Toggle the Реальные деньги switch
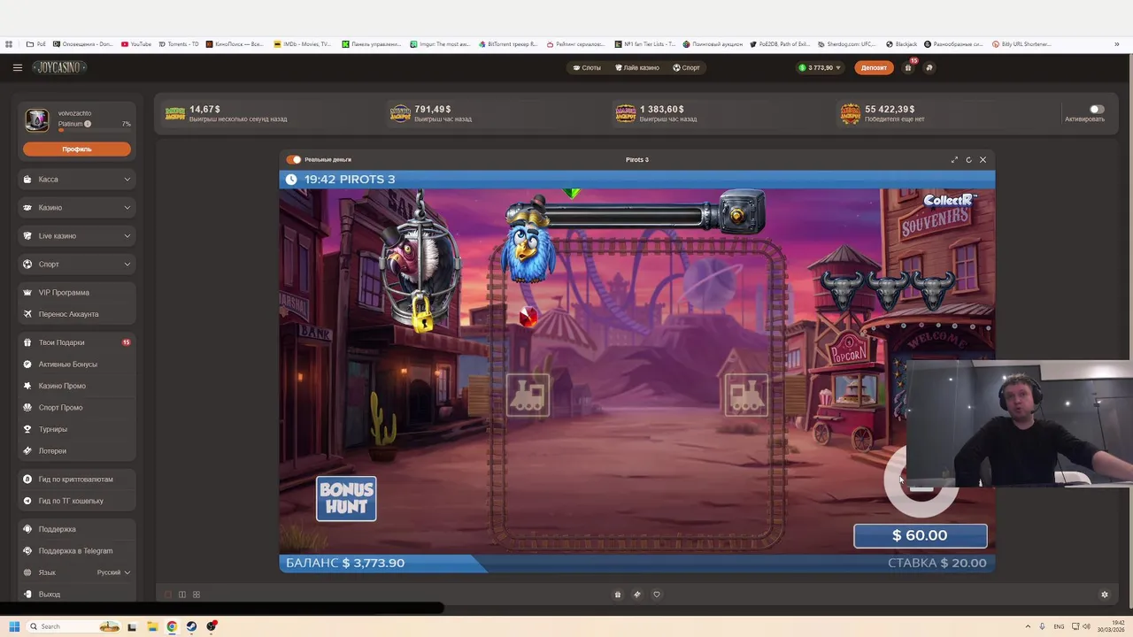Image resolution: width=1133 pixels, height=637 pixels. [x=293, y=159]
